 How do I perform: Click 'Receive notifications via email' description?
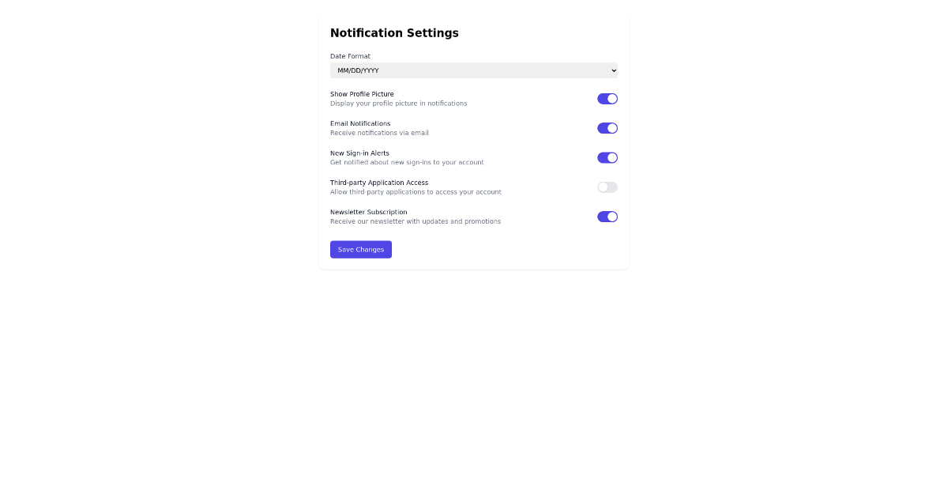coord(379,133)
